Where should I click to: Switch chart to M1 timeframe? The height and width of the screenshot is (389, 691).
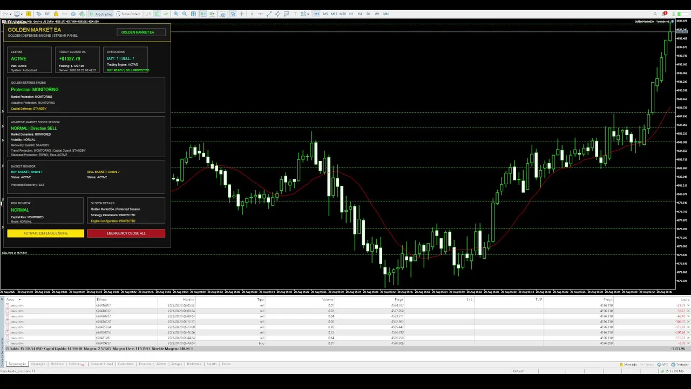316,14
